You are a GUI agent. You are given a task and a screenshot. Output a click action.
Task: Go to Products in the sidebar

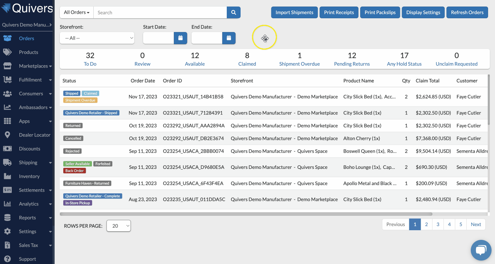pos(29,52)
